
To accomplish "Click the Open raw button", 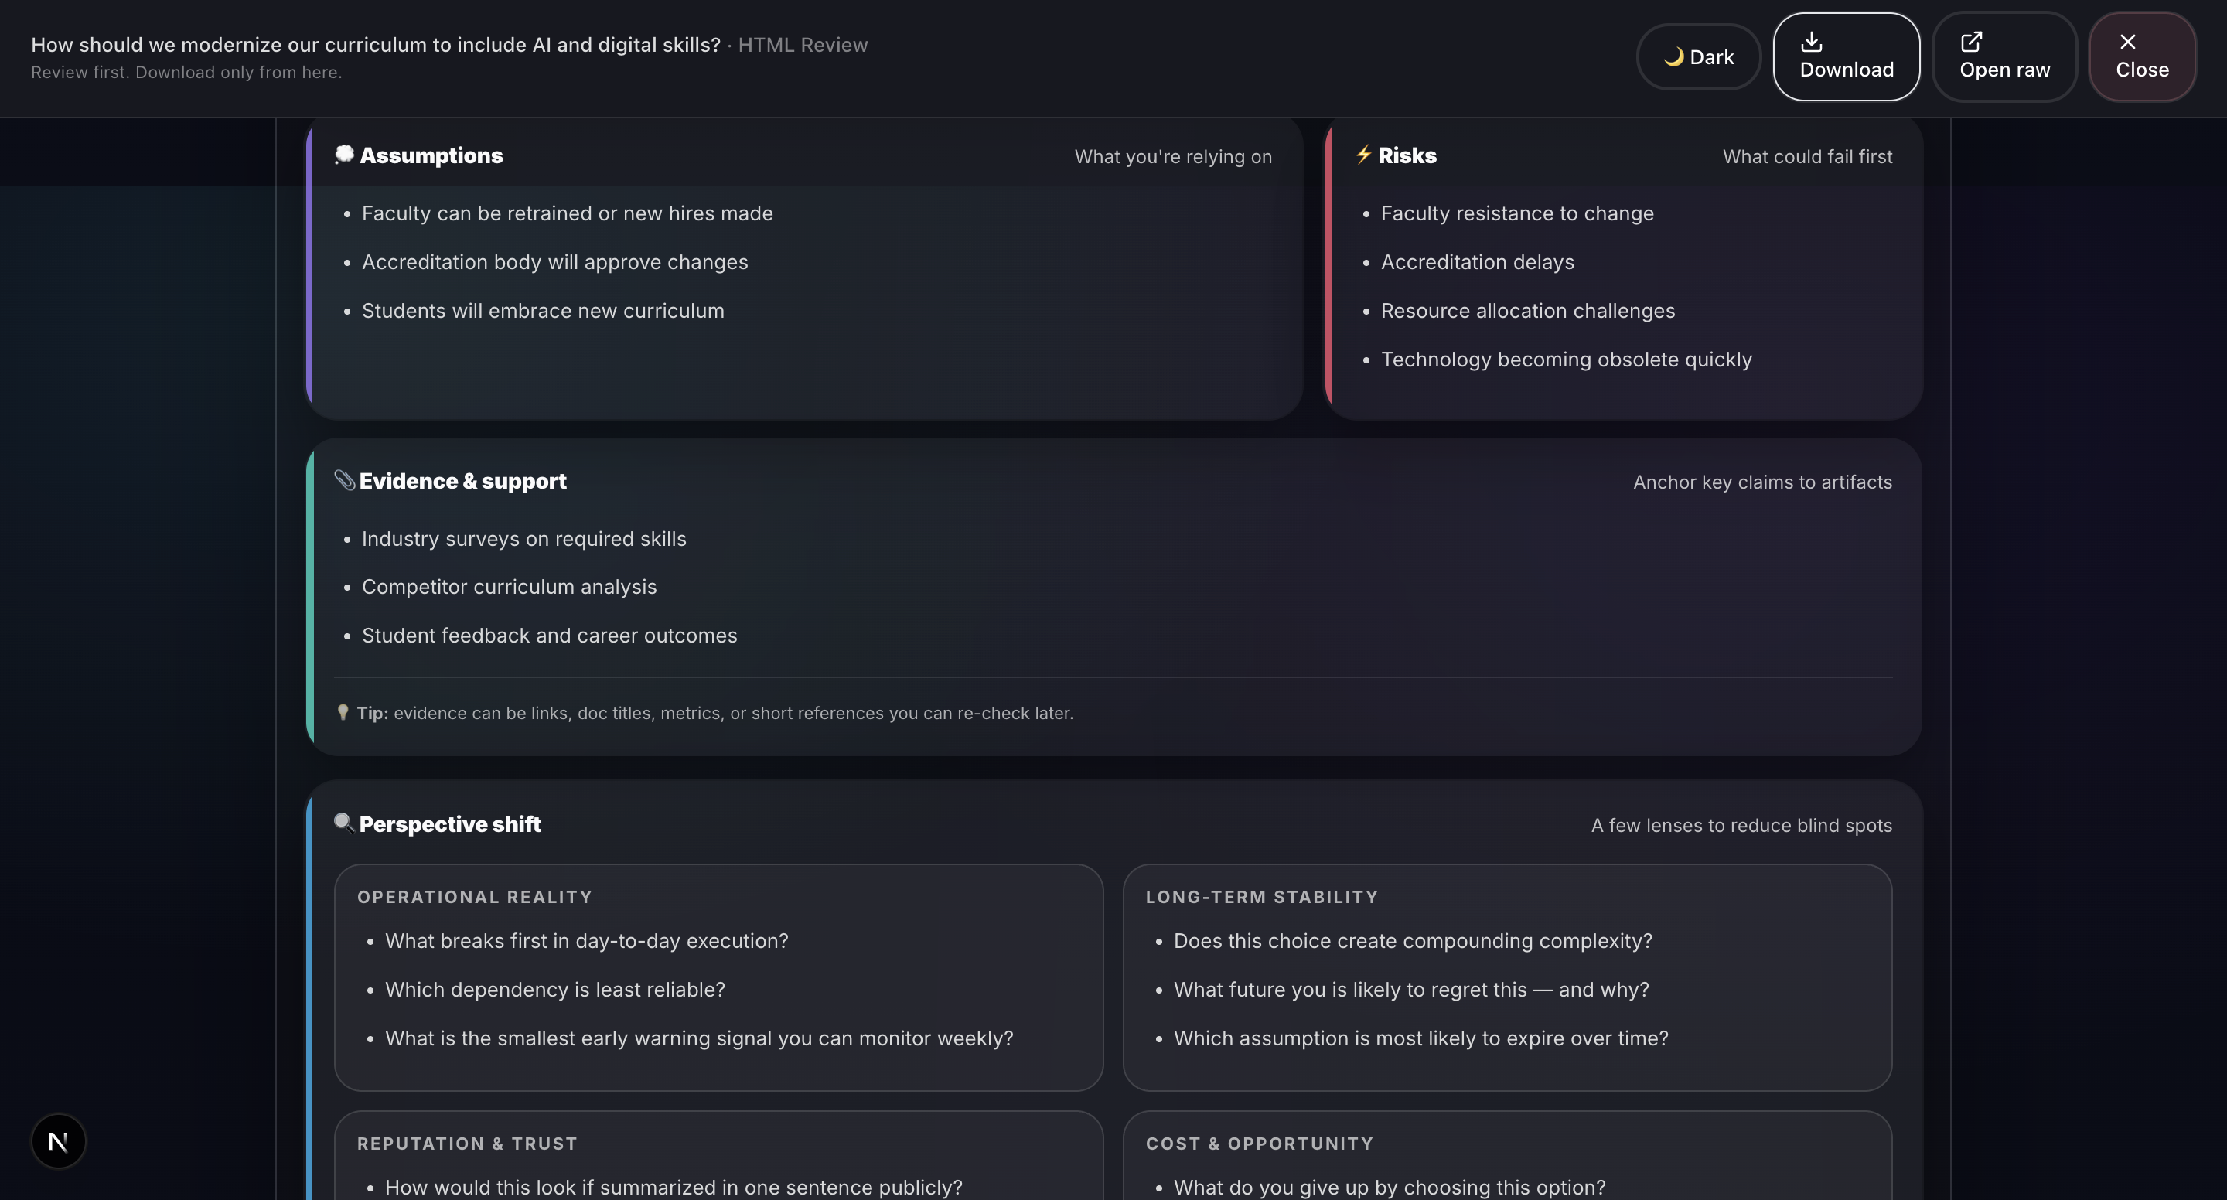I will [2004, 57].
